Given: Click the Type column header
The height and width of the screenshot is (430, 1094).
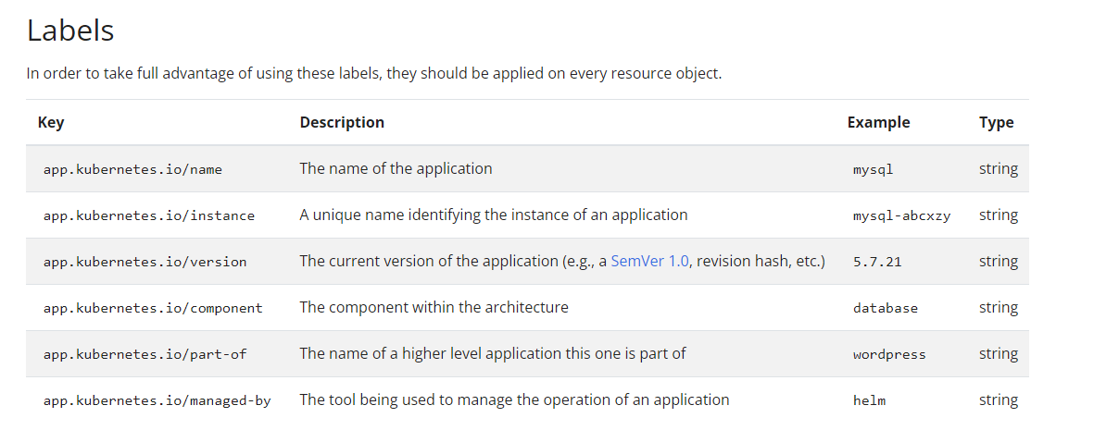Looking at the screenshot, I should 996,123.
